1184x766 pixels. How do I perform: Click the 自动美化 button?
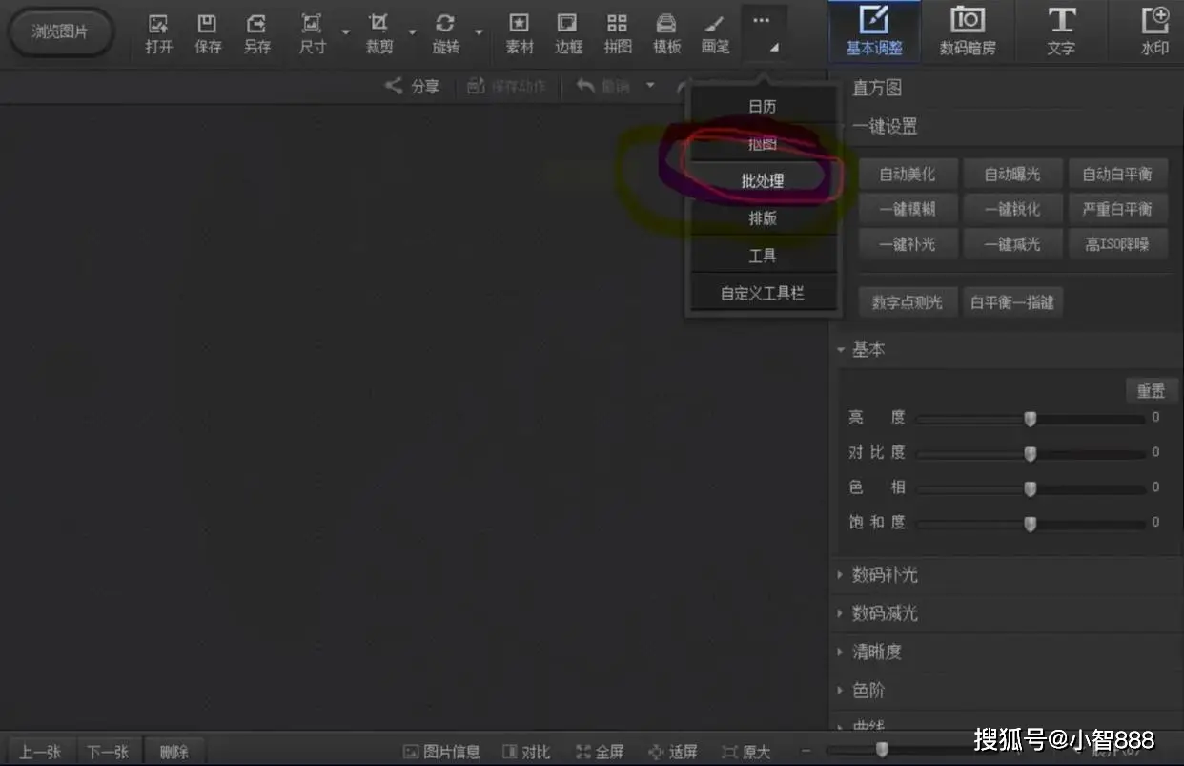pyautogui.click(x=908, y=173)
